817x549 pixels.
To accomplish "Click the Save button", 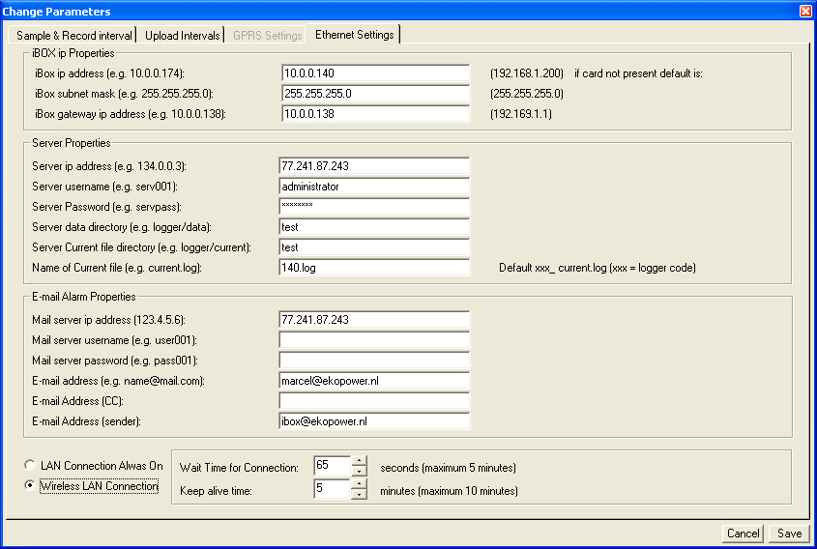I will click(789, 534).
